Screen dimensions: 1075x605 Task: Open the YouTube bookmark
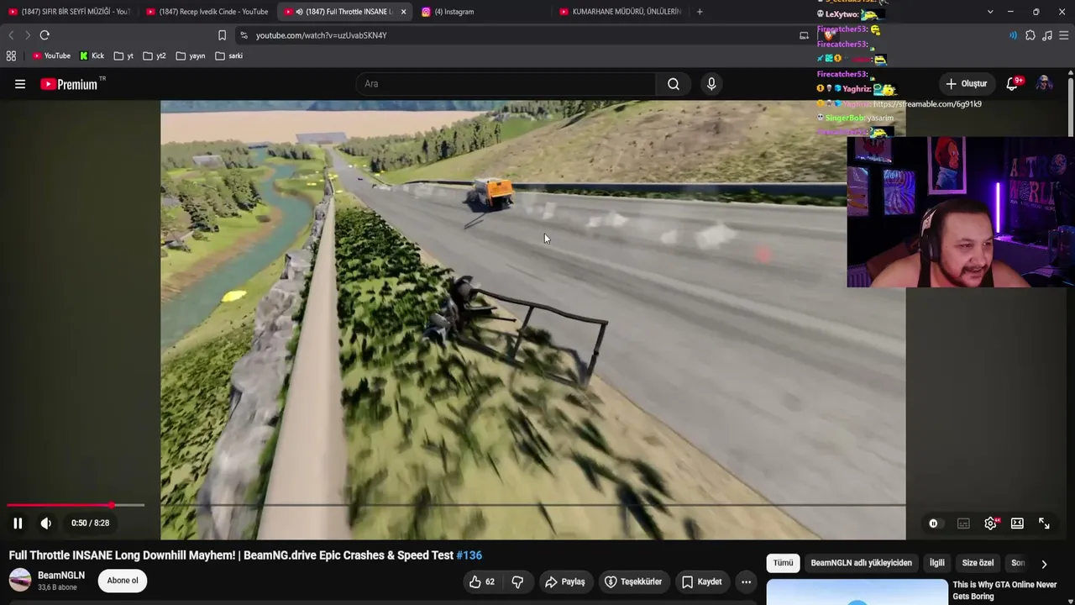pos(51,56)
